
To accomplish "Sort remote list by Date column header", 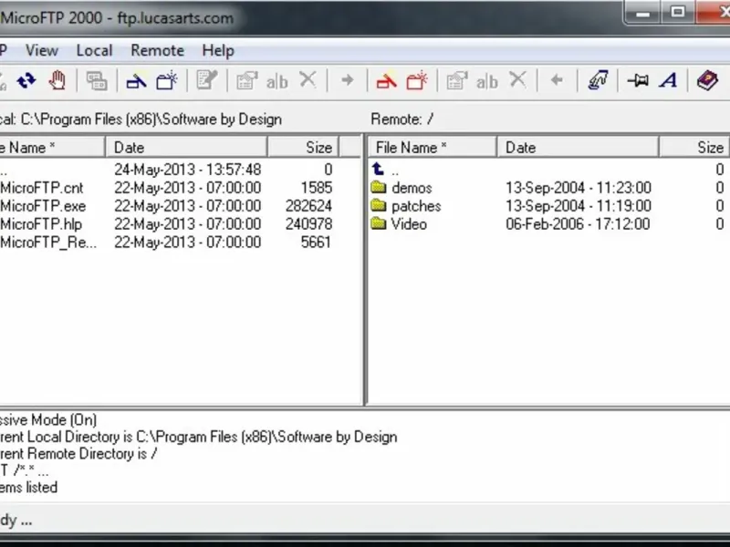I will click(x=578, y=148).
